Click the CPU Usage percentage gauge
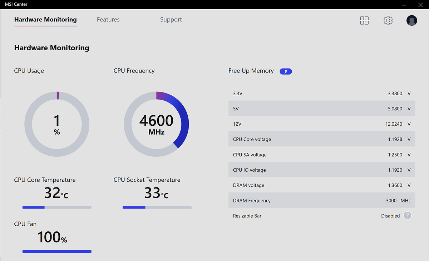Screen dimensions: 429x261 pos(57,124)
